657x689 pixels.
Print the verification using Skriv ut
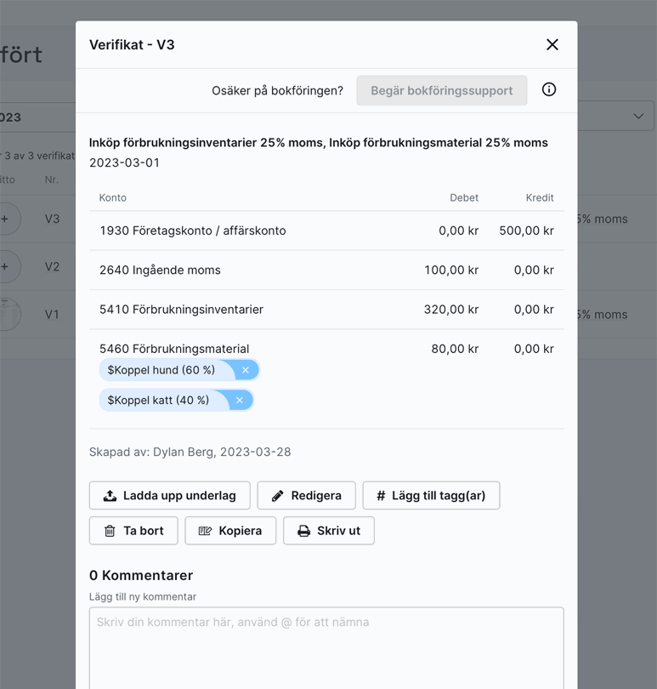click(329, 531)
